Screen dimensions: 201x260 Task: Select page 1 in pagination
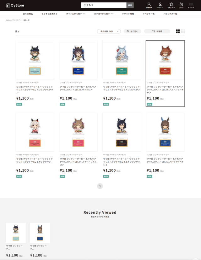100,186
